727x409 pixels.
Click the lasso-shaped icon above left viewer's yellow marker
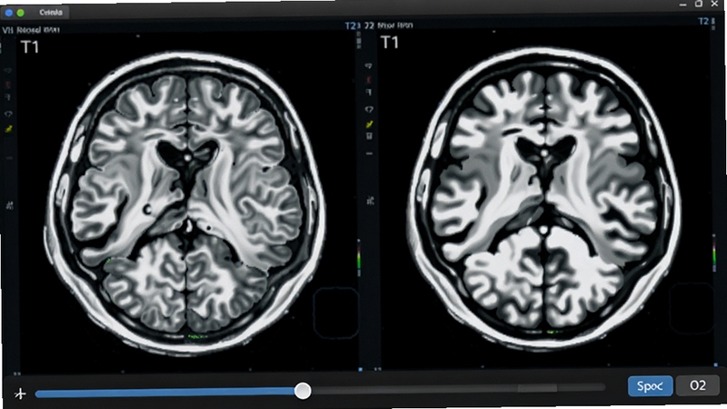tap(8, 114)
